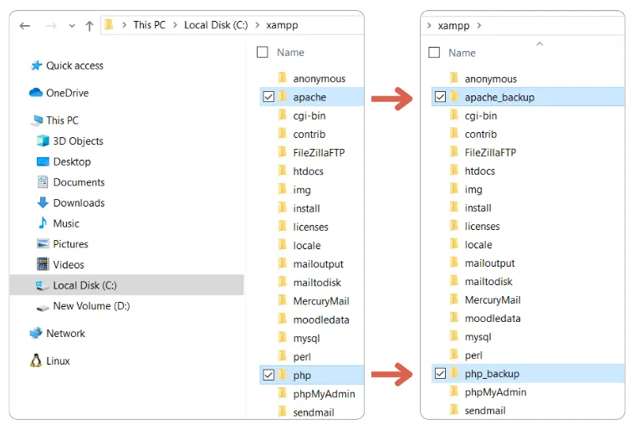Toggle select-all checkbox in left window
The width and height of the screenshot is (634, 429).
(263, 52)
